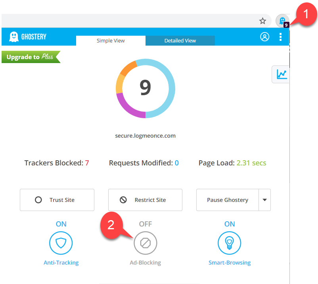The height and width of the screenshot is (284, 318).
Task: Click the Requests Modified: 0 text
Action: click(x=144, y=163)
